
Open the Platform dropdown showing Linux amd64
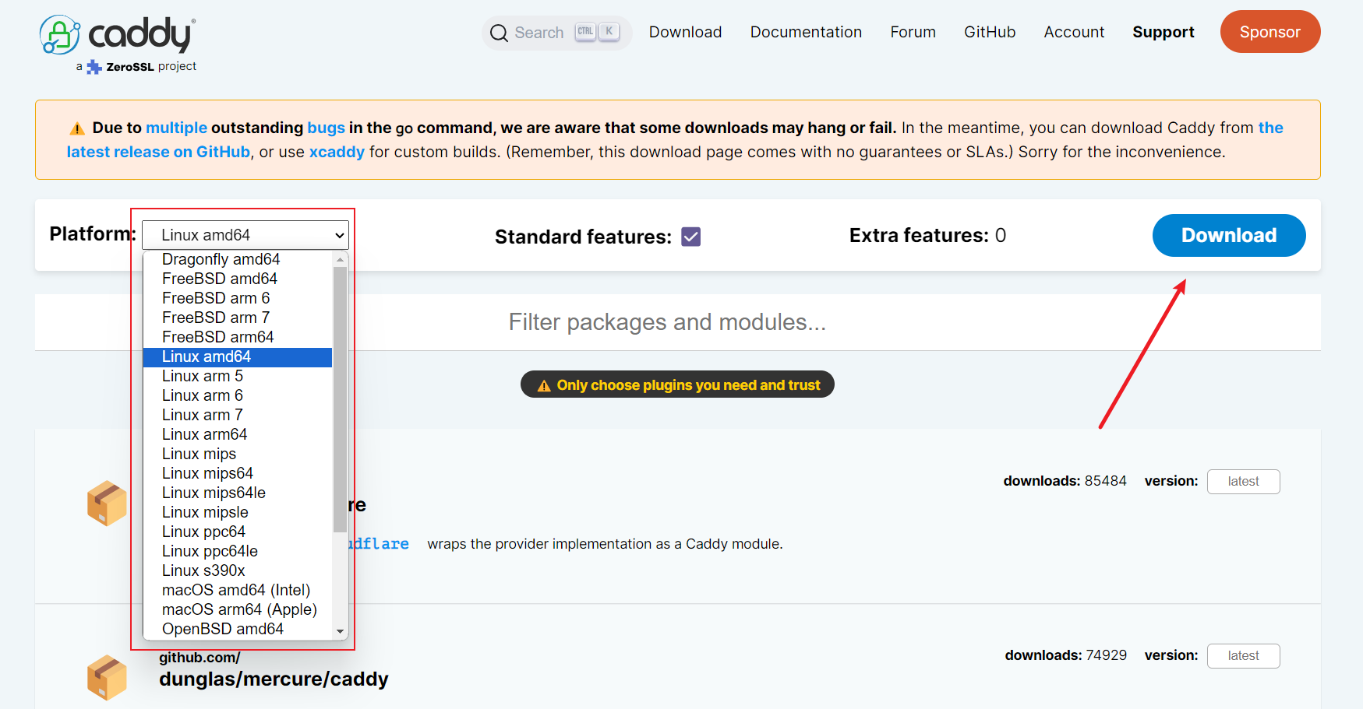pos(245,235)
